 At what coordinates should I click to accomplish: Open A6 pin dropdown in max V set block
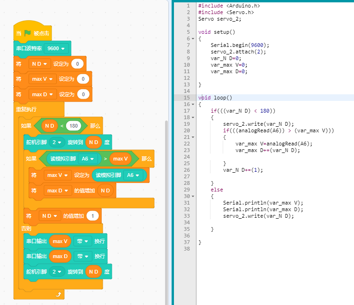click(133, 175)
